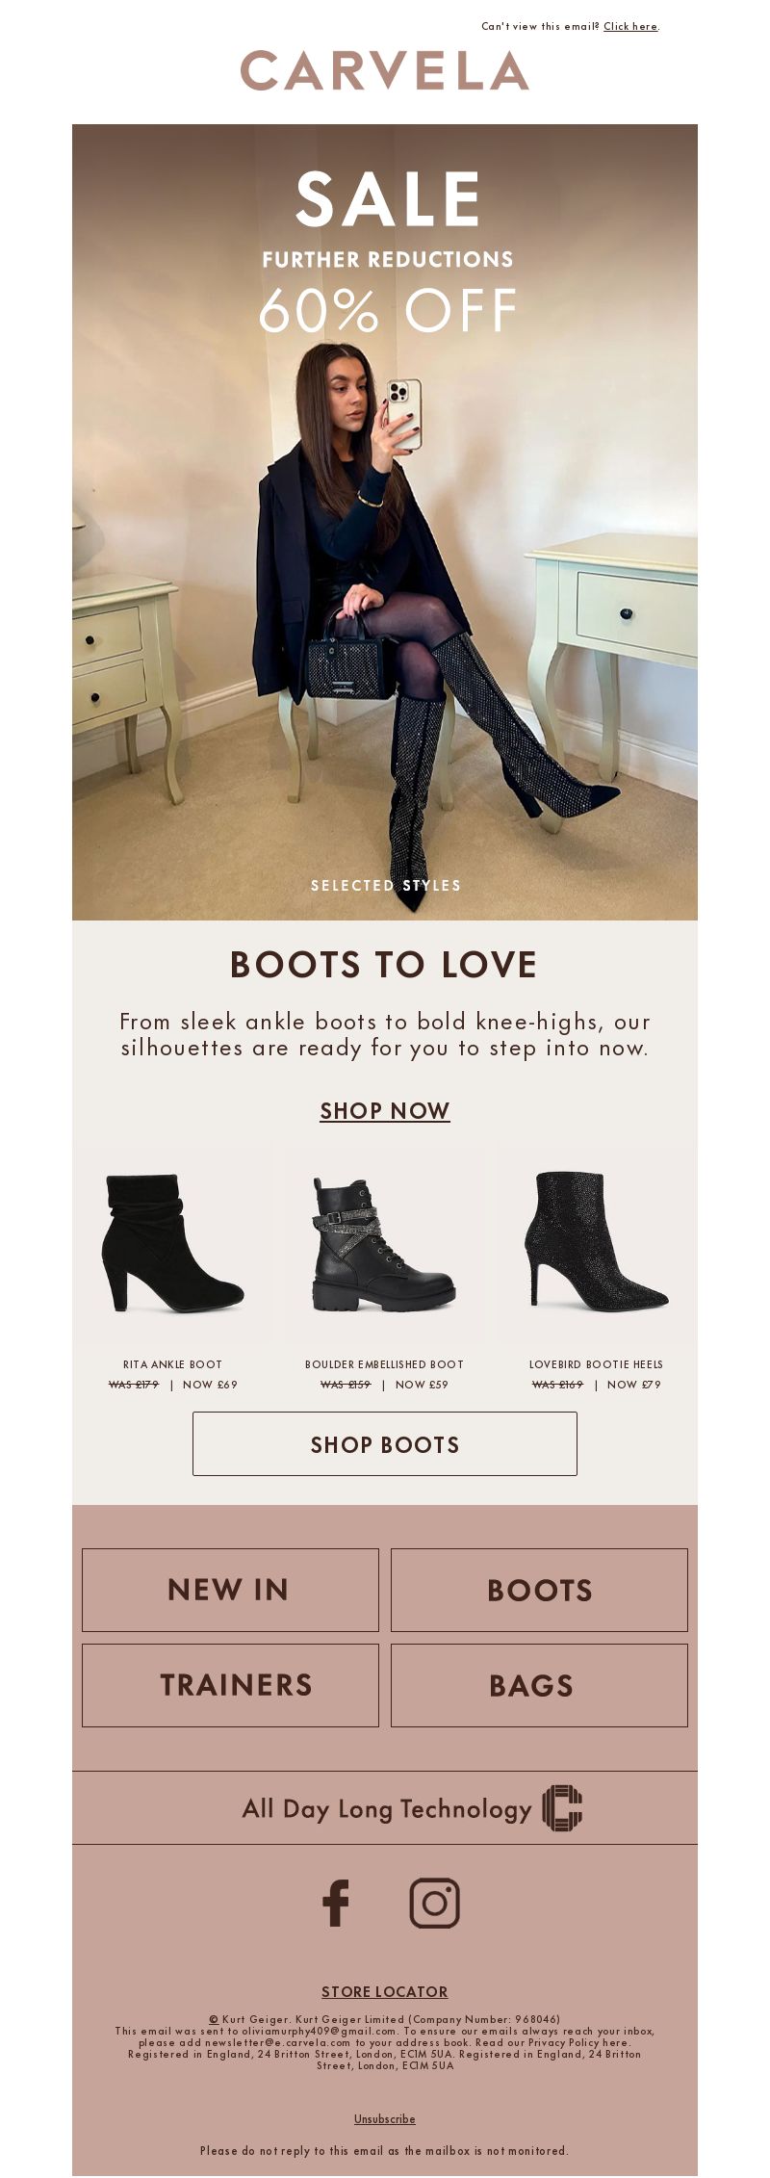The image size is (770, 2178).
Task: Open the 'Click here' view email link
Action: pos(630,26)
